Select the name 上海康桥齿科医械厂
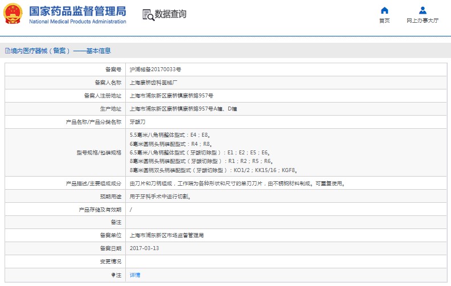451x286 pixels. coord(153,83)
